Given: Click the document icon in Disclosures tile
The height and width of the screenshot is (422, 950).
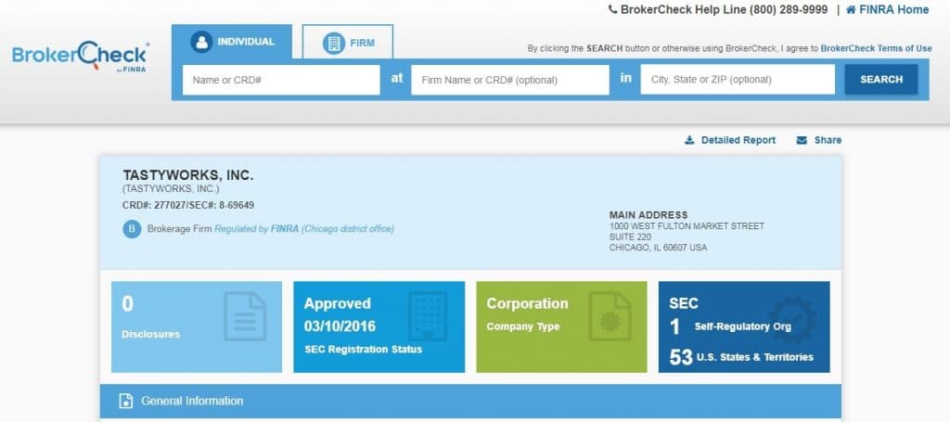Looking at the screenshot, I should (x=244, y=317).
